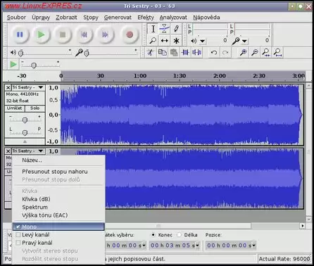Screen dimensions: 314x266
Task: Open the Úpravy menu
Action: 41,18
